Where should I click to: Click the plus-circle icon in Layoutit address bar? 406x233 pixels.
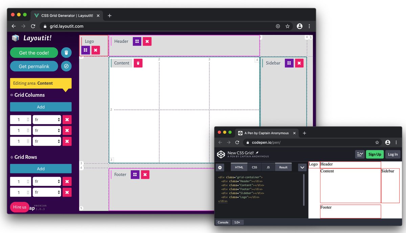(x=278, y=26)
